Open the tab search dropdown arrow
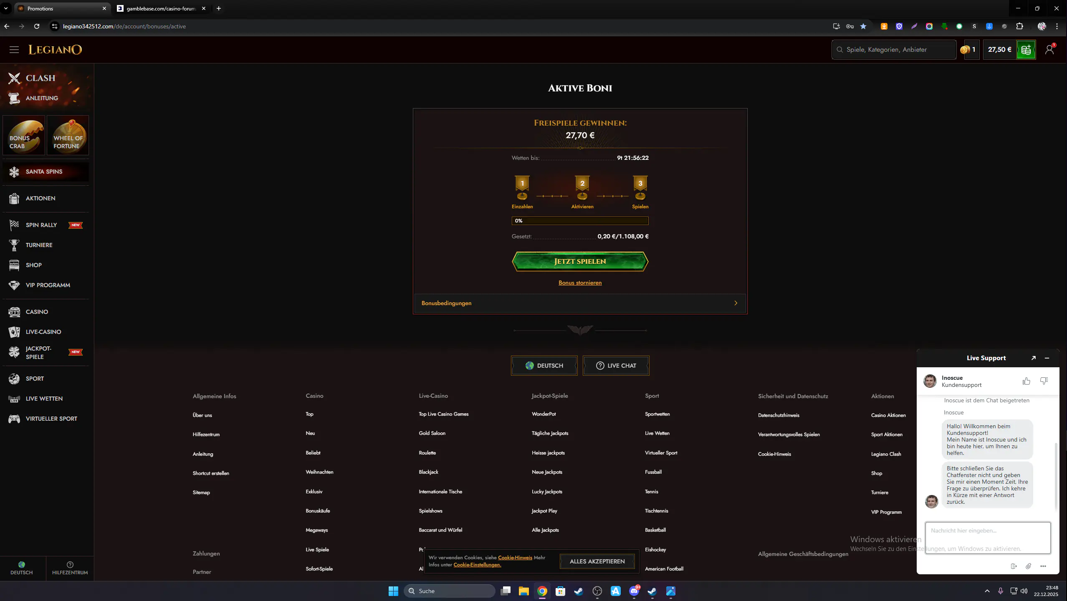 pos(6,8)
